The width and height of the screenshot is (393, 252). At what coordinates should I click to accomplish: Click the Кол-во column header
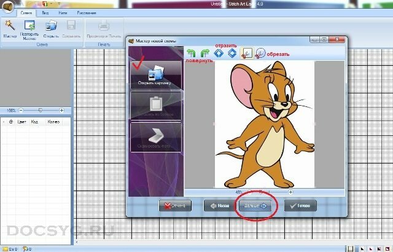(x=53, y=122)
